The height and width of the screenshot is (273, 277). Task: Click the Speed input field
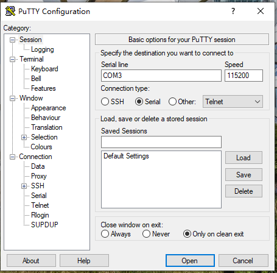[x=244, y=76]
